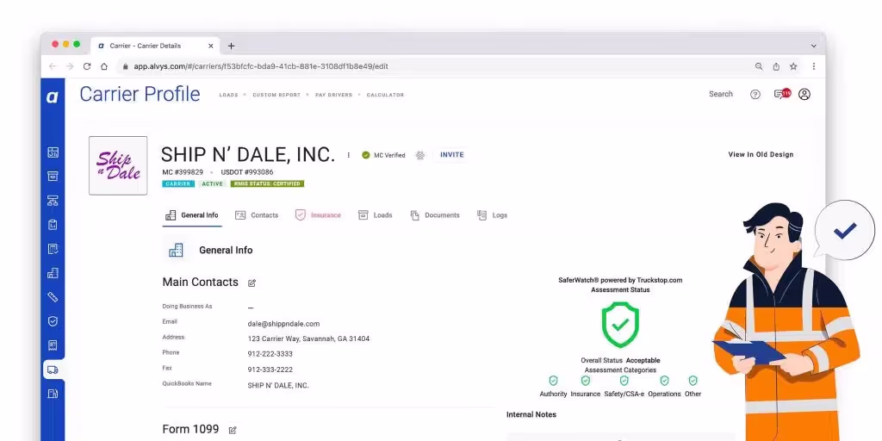Click the CARRIER tag badge
882x441 pixels.
coord(178,184)
